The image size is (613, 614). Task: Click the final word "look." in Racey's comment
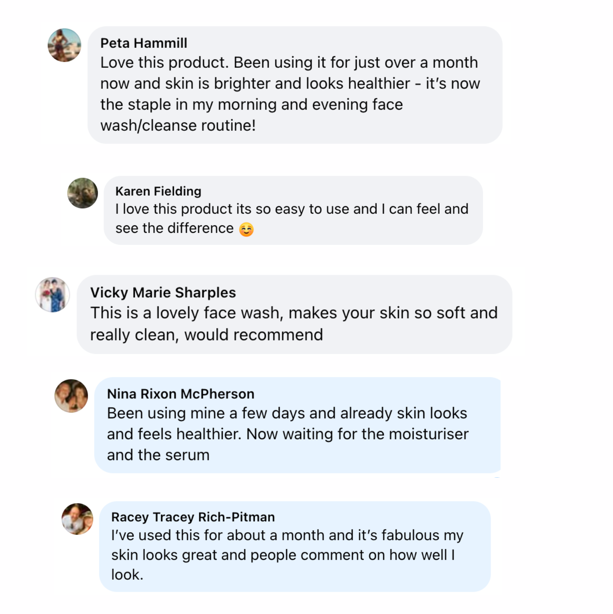(x=127, y=575)
